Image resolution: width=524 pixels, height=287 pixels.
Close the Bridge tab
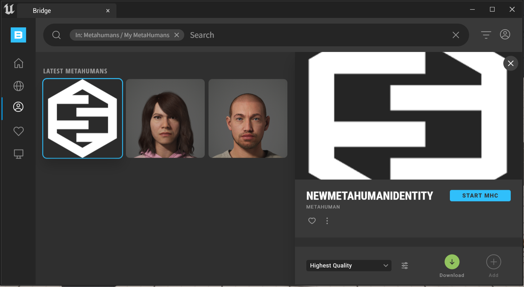tap(108, 11)
